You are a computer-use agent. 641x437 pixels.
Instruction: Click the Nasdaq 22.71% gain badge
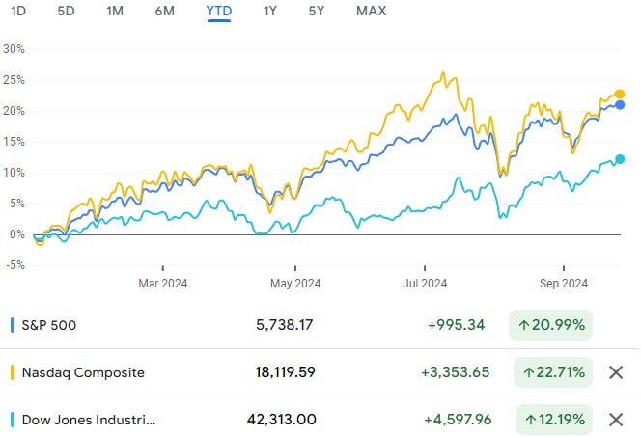[x=553, y=372]
